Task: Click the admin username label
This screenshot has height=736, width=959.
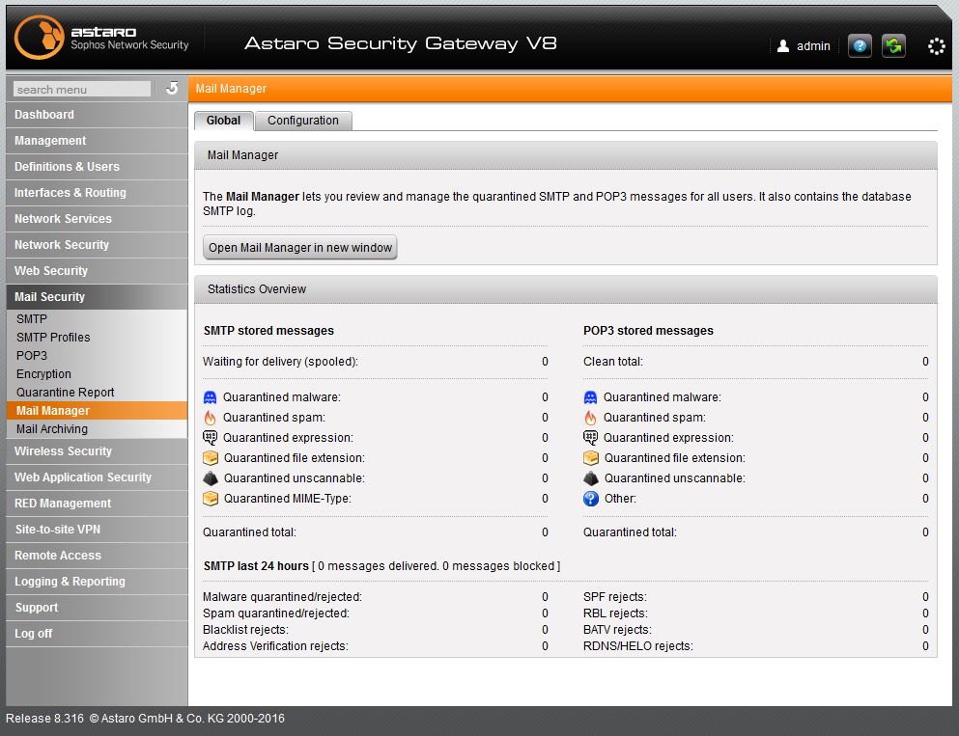Action: pyautogui.click(x=813, y=46)
